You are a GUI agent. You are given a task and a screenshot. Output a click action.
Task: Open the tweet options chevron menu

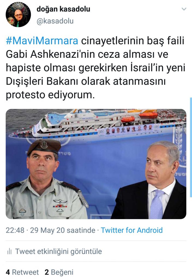(184, 9)
